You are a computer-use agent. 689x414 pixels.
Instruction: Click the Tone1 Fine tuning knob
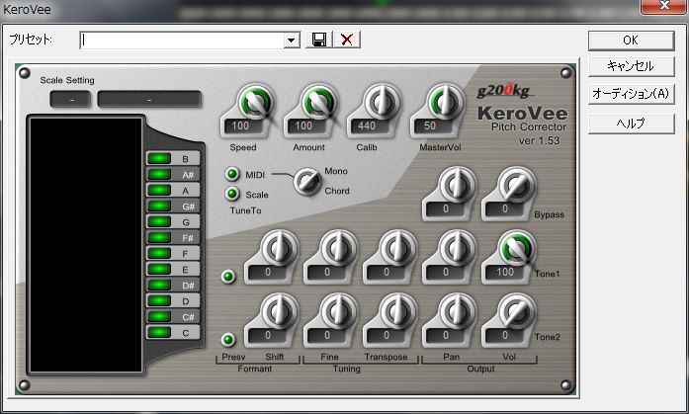click(339, 249)
